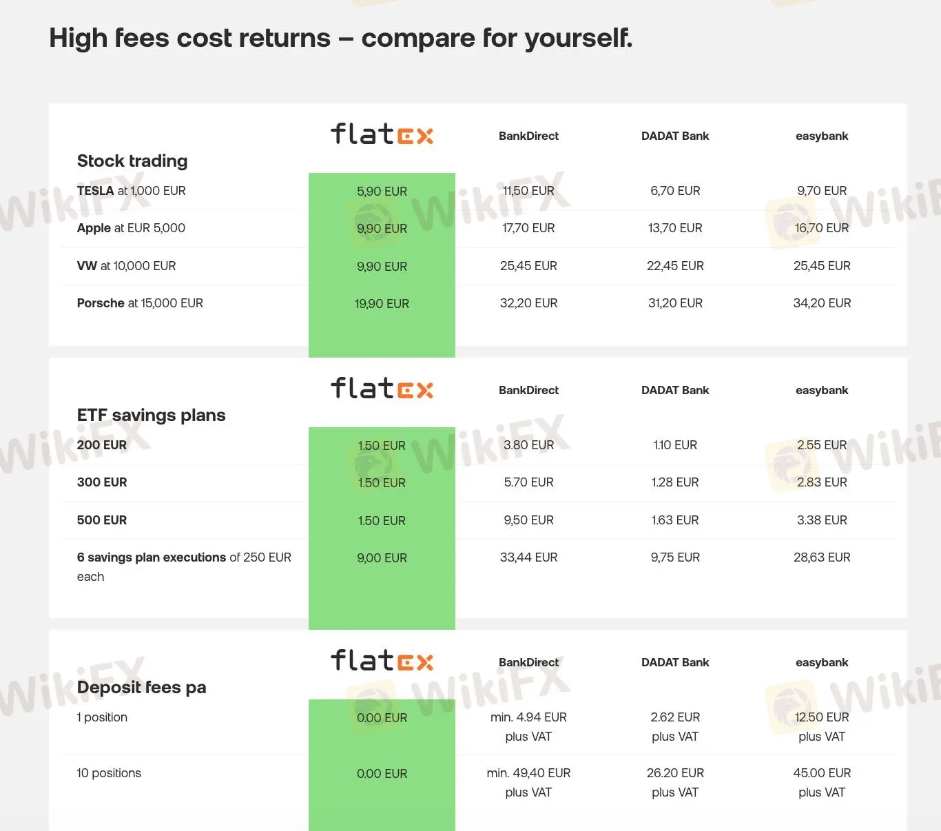Click the Deposit fees pa section title
Screen dimensions: 941x831
point(141,687)
